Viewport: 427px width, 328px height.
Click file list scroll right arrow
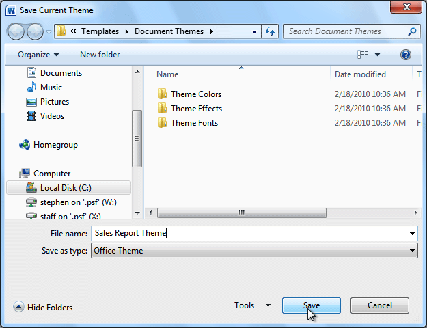tap(415, 213)
